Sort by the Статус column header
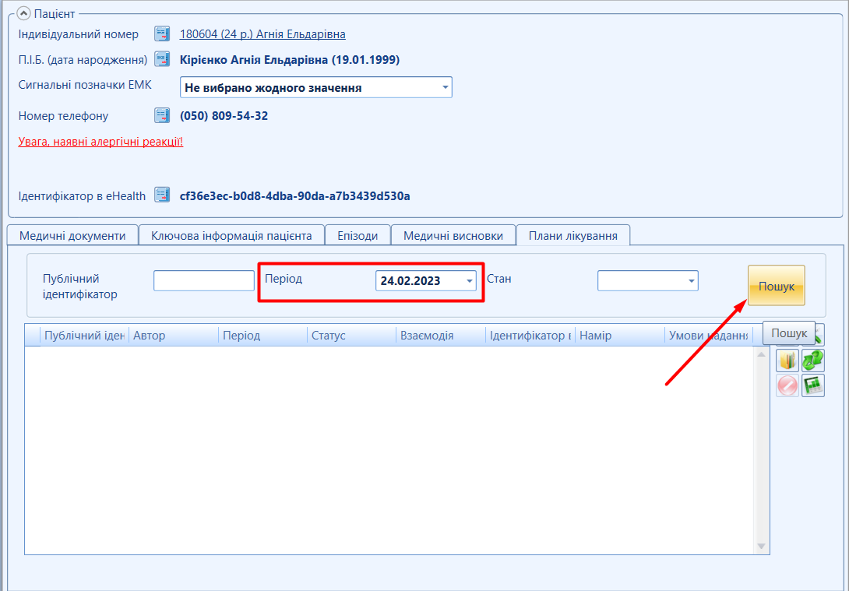849x591 pixels. [x=351, y=336]
